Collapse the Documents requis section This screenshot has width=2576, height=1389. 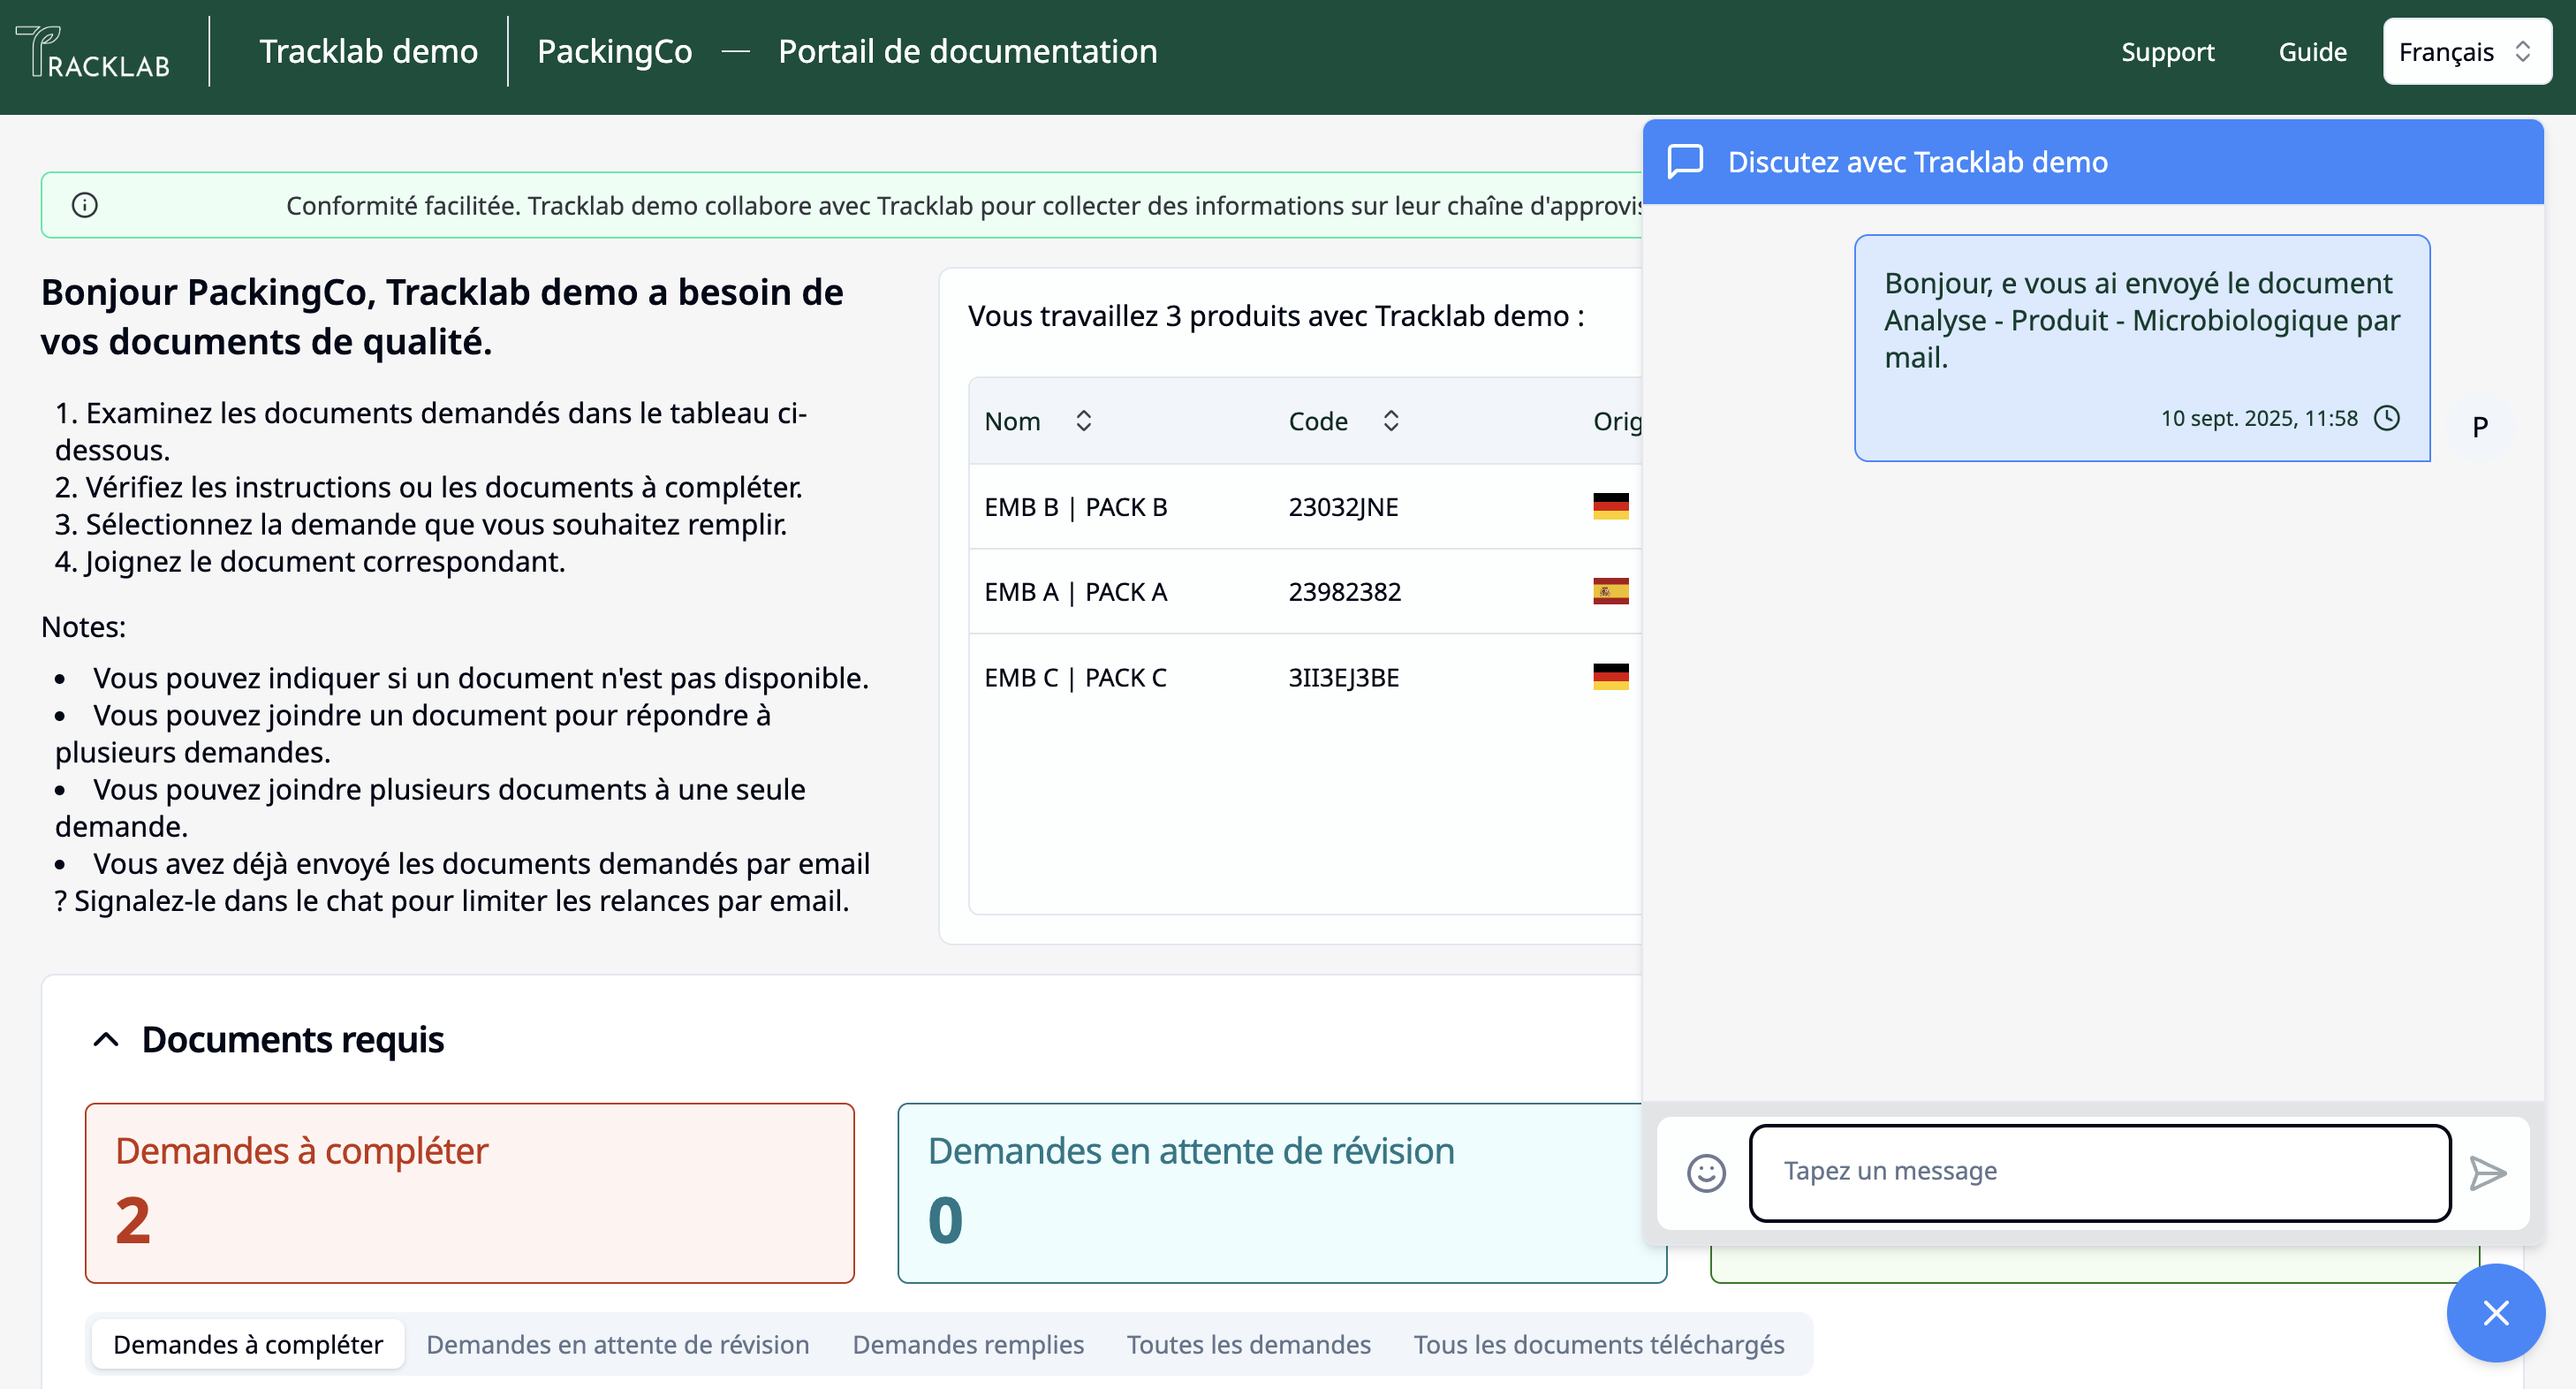[106, 1040]
